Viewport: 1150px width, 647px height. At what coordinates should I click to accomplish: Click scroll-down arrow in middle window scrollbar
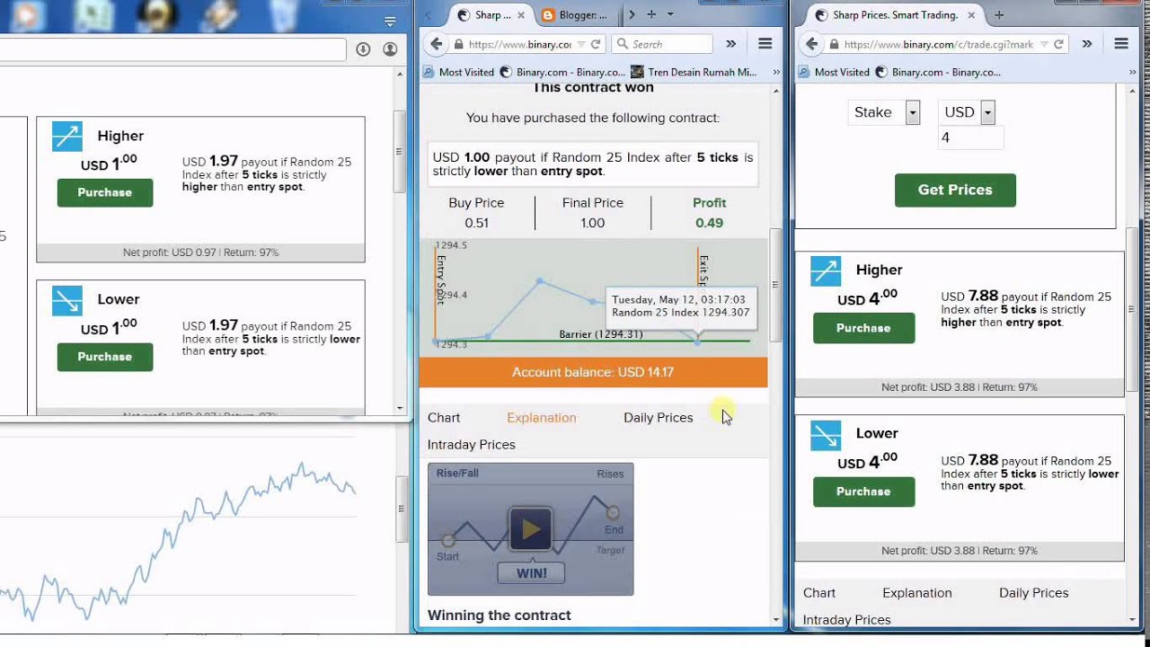pyautogui.click(x=775, y=620)
